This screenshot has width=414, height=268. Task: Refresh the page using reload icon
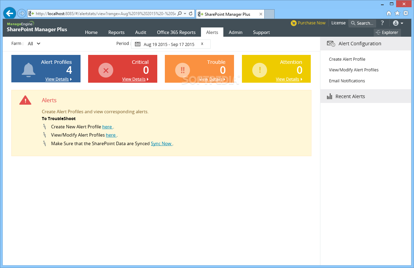(191, 14)
